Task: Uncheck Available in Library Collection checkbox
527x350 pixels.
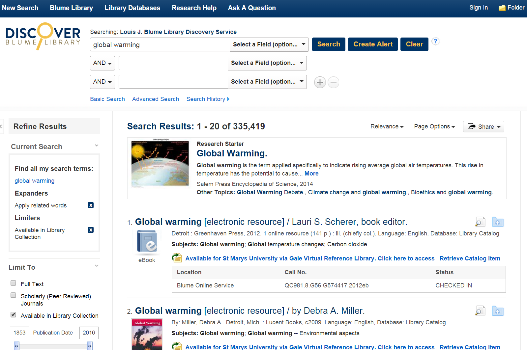Action: pos(14,315)
